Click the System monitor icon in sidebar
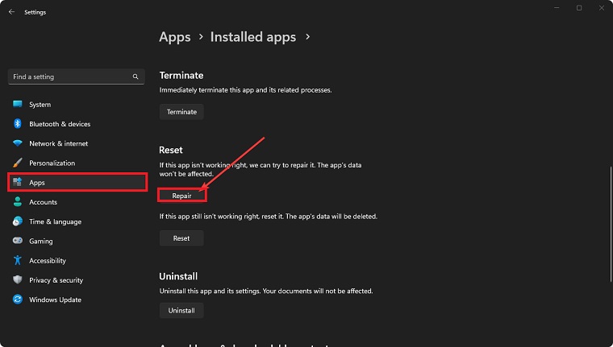613x347 pixels. pyautogui.click(x=17, y=105)
